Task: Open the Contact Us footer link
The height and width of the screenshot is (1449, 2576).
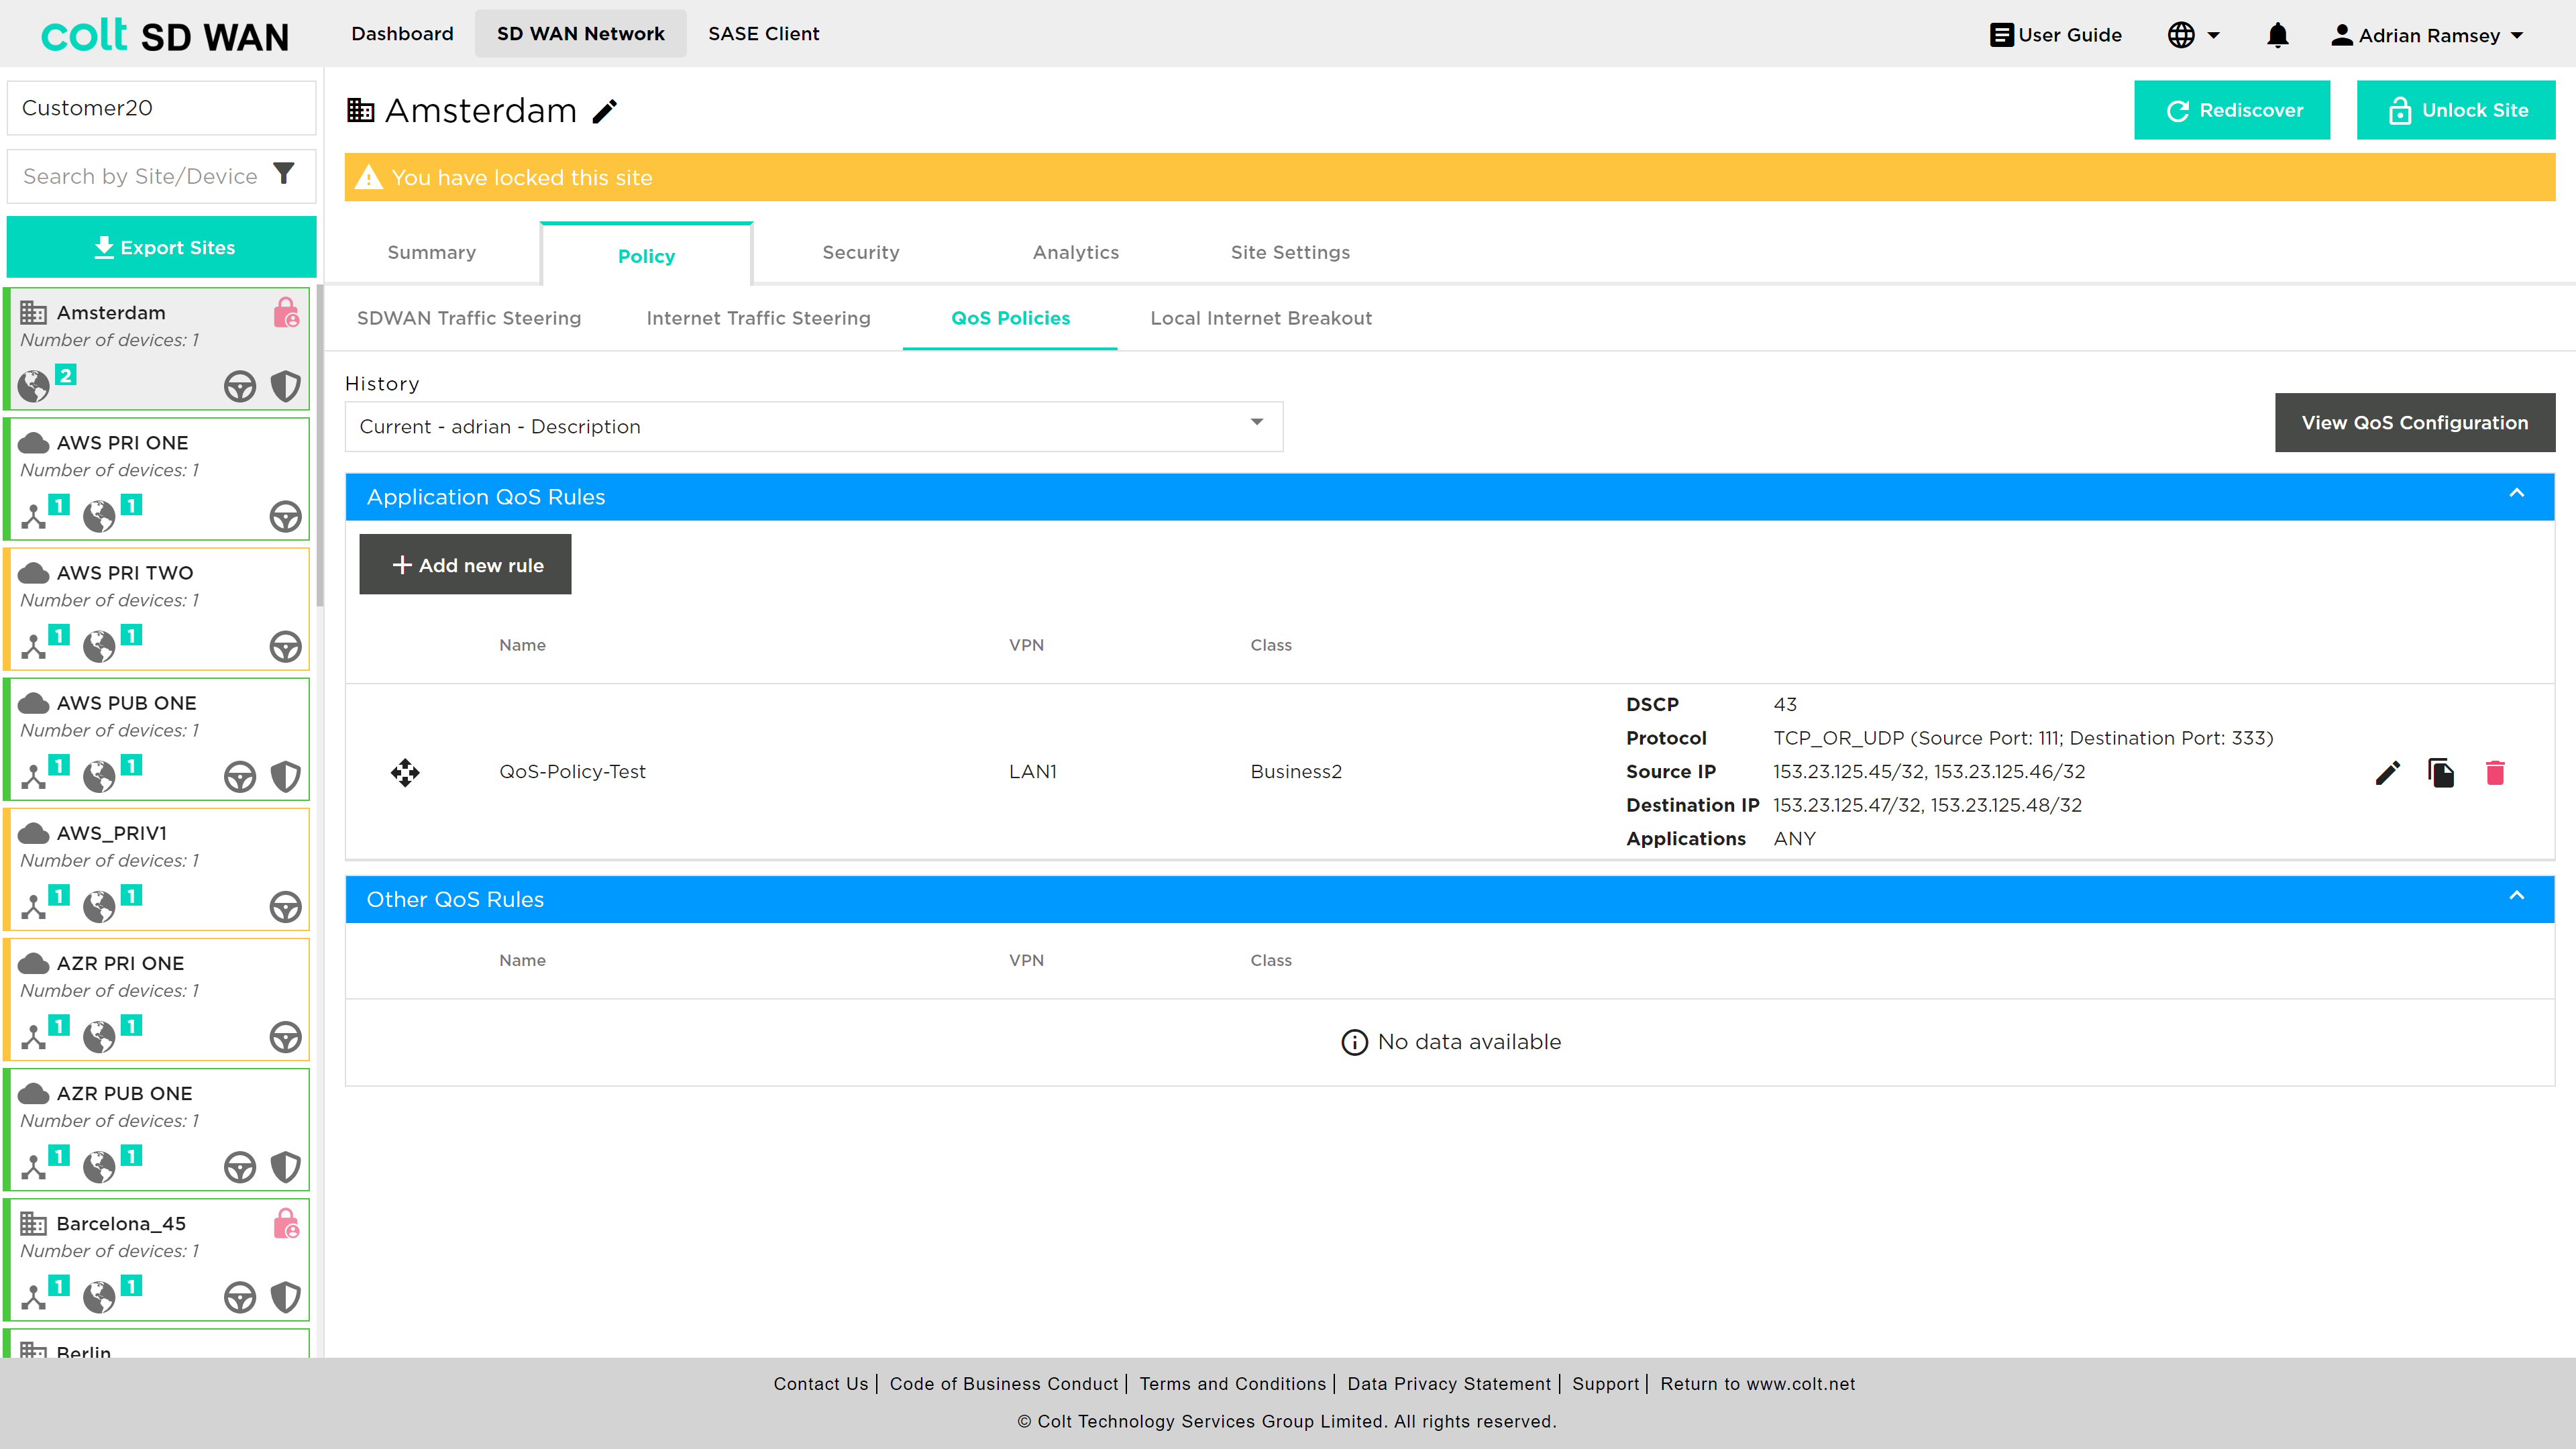Action: (x=820, y=1384)
